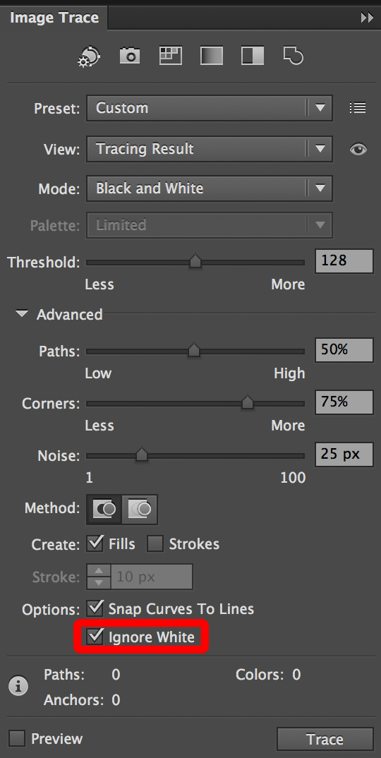
Task: Toggle the eye icon next to View
Action: [x=358, y=150]
